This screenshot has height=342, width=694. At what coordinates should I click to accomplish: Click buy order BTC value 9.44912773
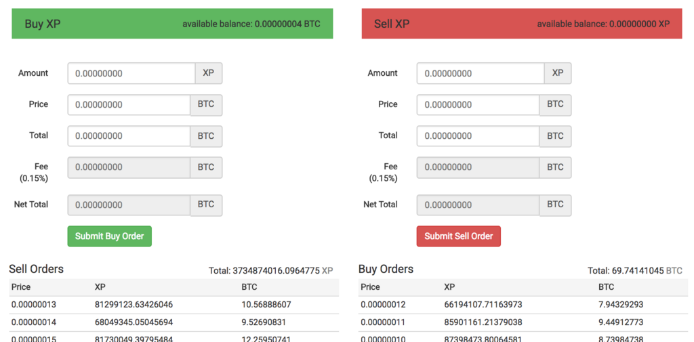pyautogui.click(x=621, y=322)
